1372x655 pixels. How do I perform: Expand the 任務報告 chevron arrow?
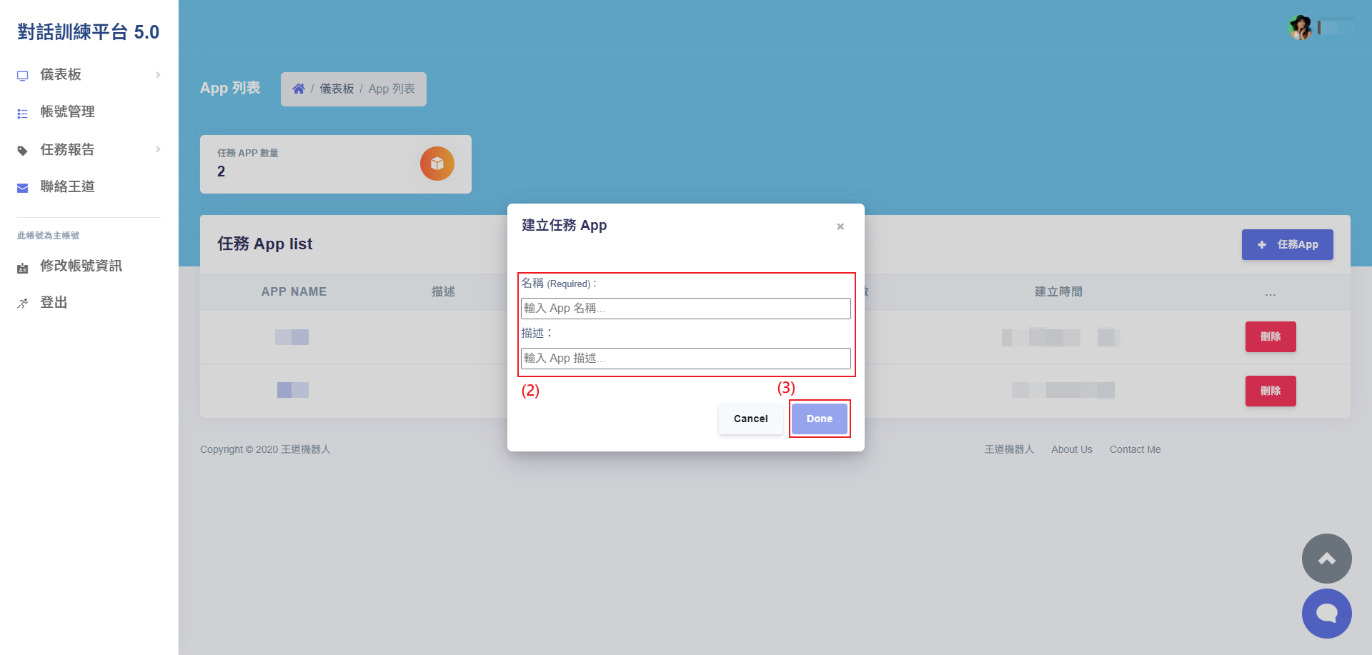[158, 149]
